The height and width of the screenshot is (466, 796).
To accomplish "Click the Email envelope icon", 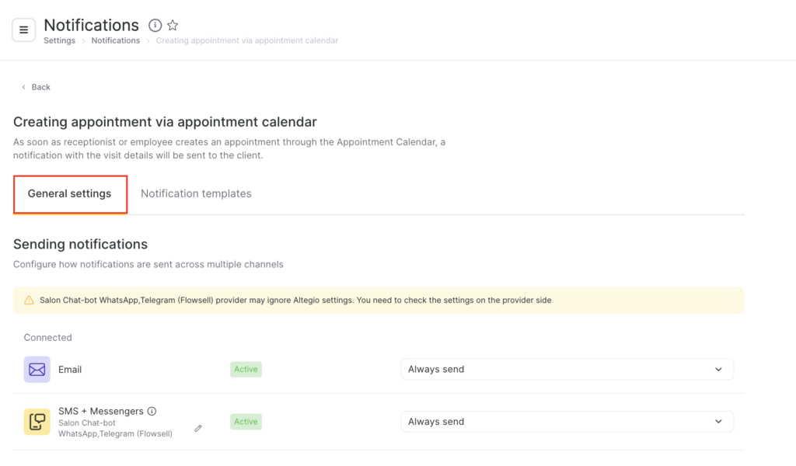I will click(37, 370).
